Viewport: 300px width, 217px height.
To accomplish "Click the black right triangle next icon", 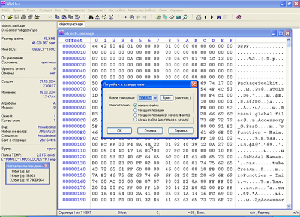I will pos(212,17).
